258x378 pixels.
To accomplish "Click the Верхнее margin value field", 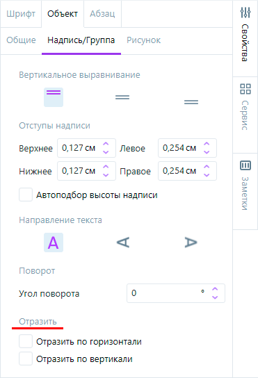I will click(86, 148).
